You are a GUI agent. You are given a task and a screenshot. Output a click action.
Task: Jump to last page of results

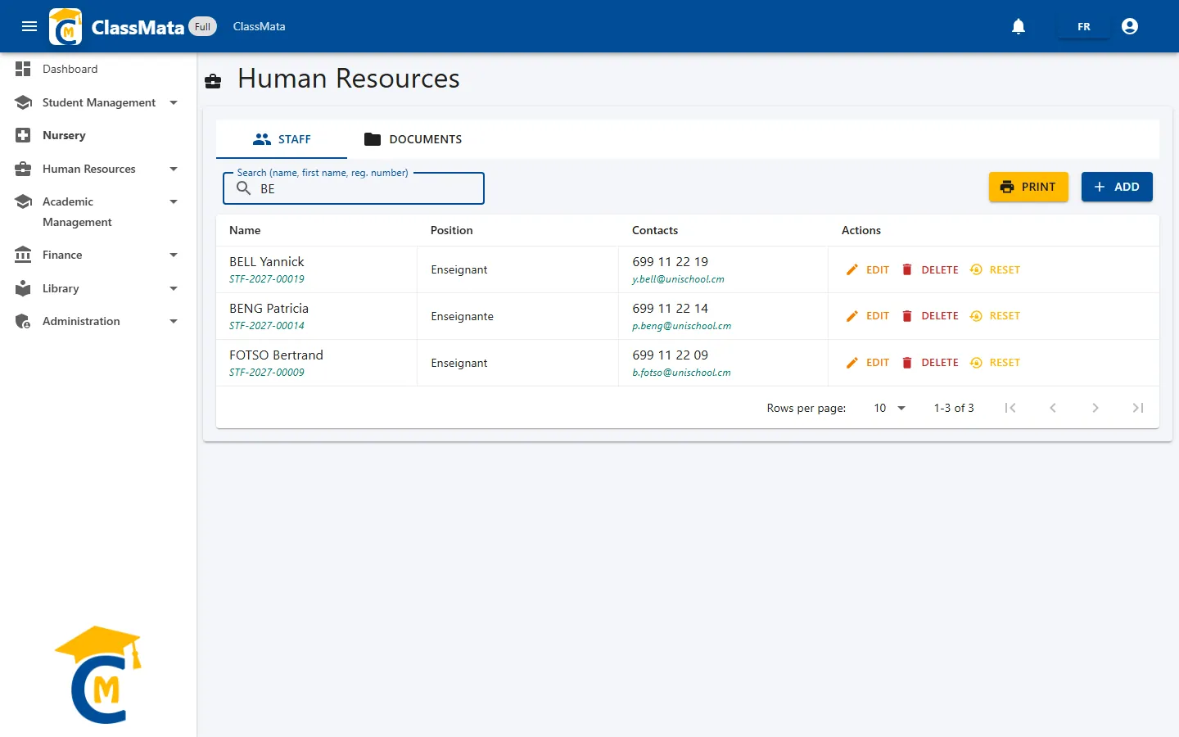(1138, 408)
